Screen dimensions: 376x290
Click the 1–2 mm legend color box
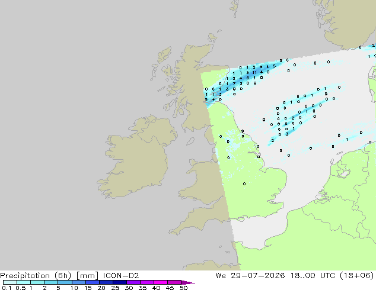coord(37,282)
